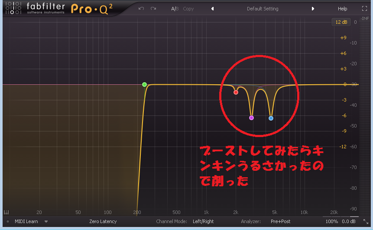373x230 pixels.
Task: Click the -6 gain scale label
Action: [344, 115]
